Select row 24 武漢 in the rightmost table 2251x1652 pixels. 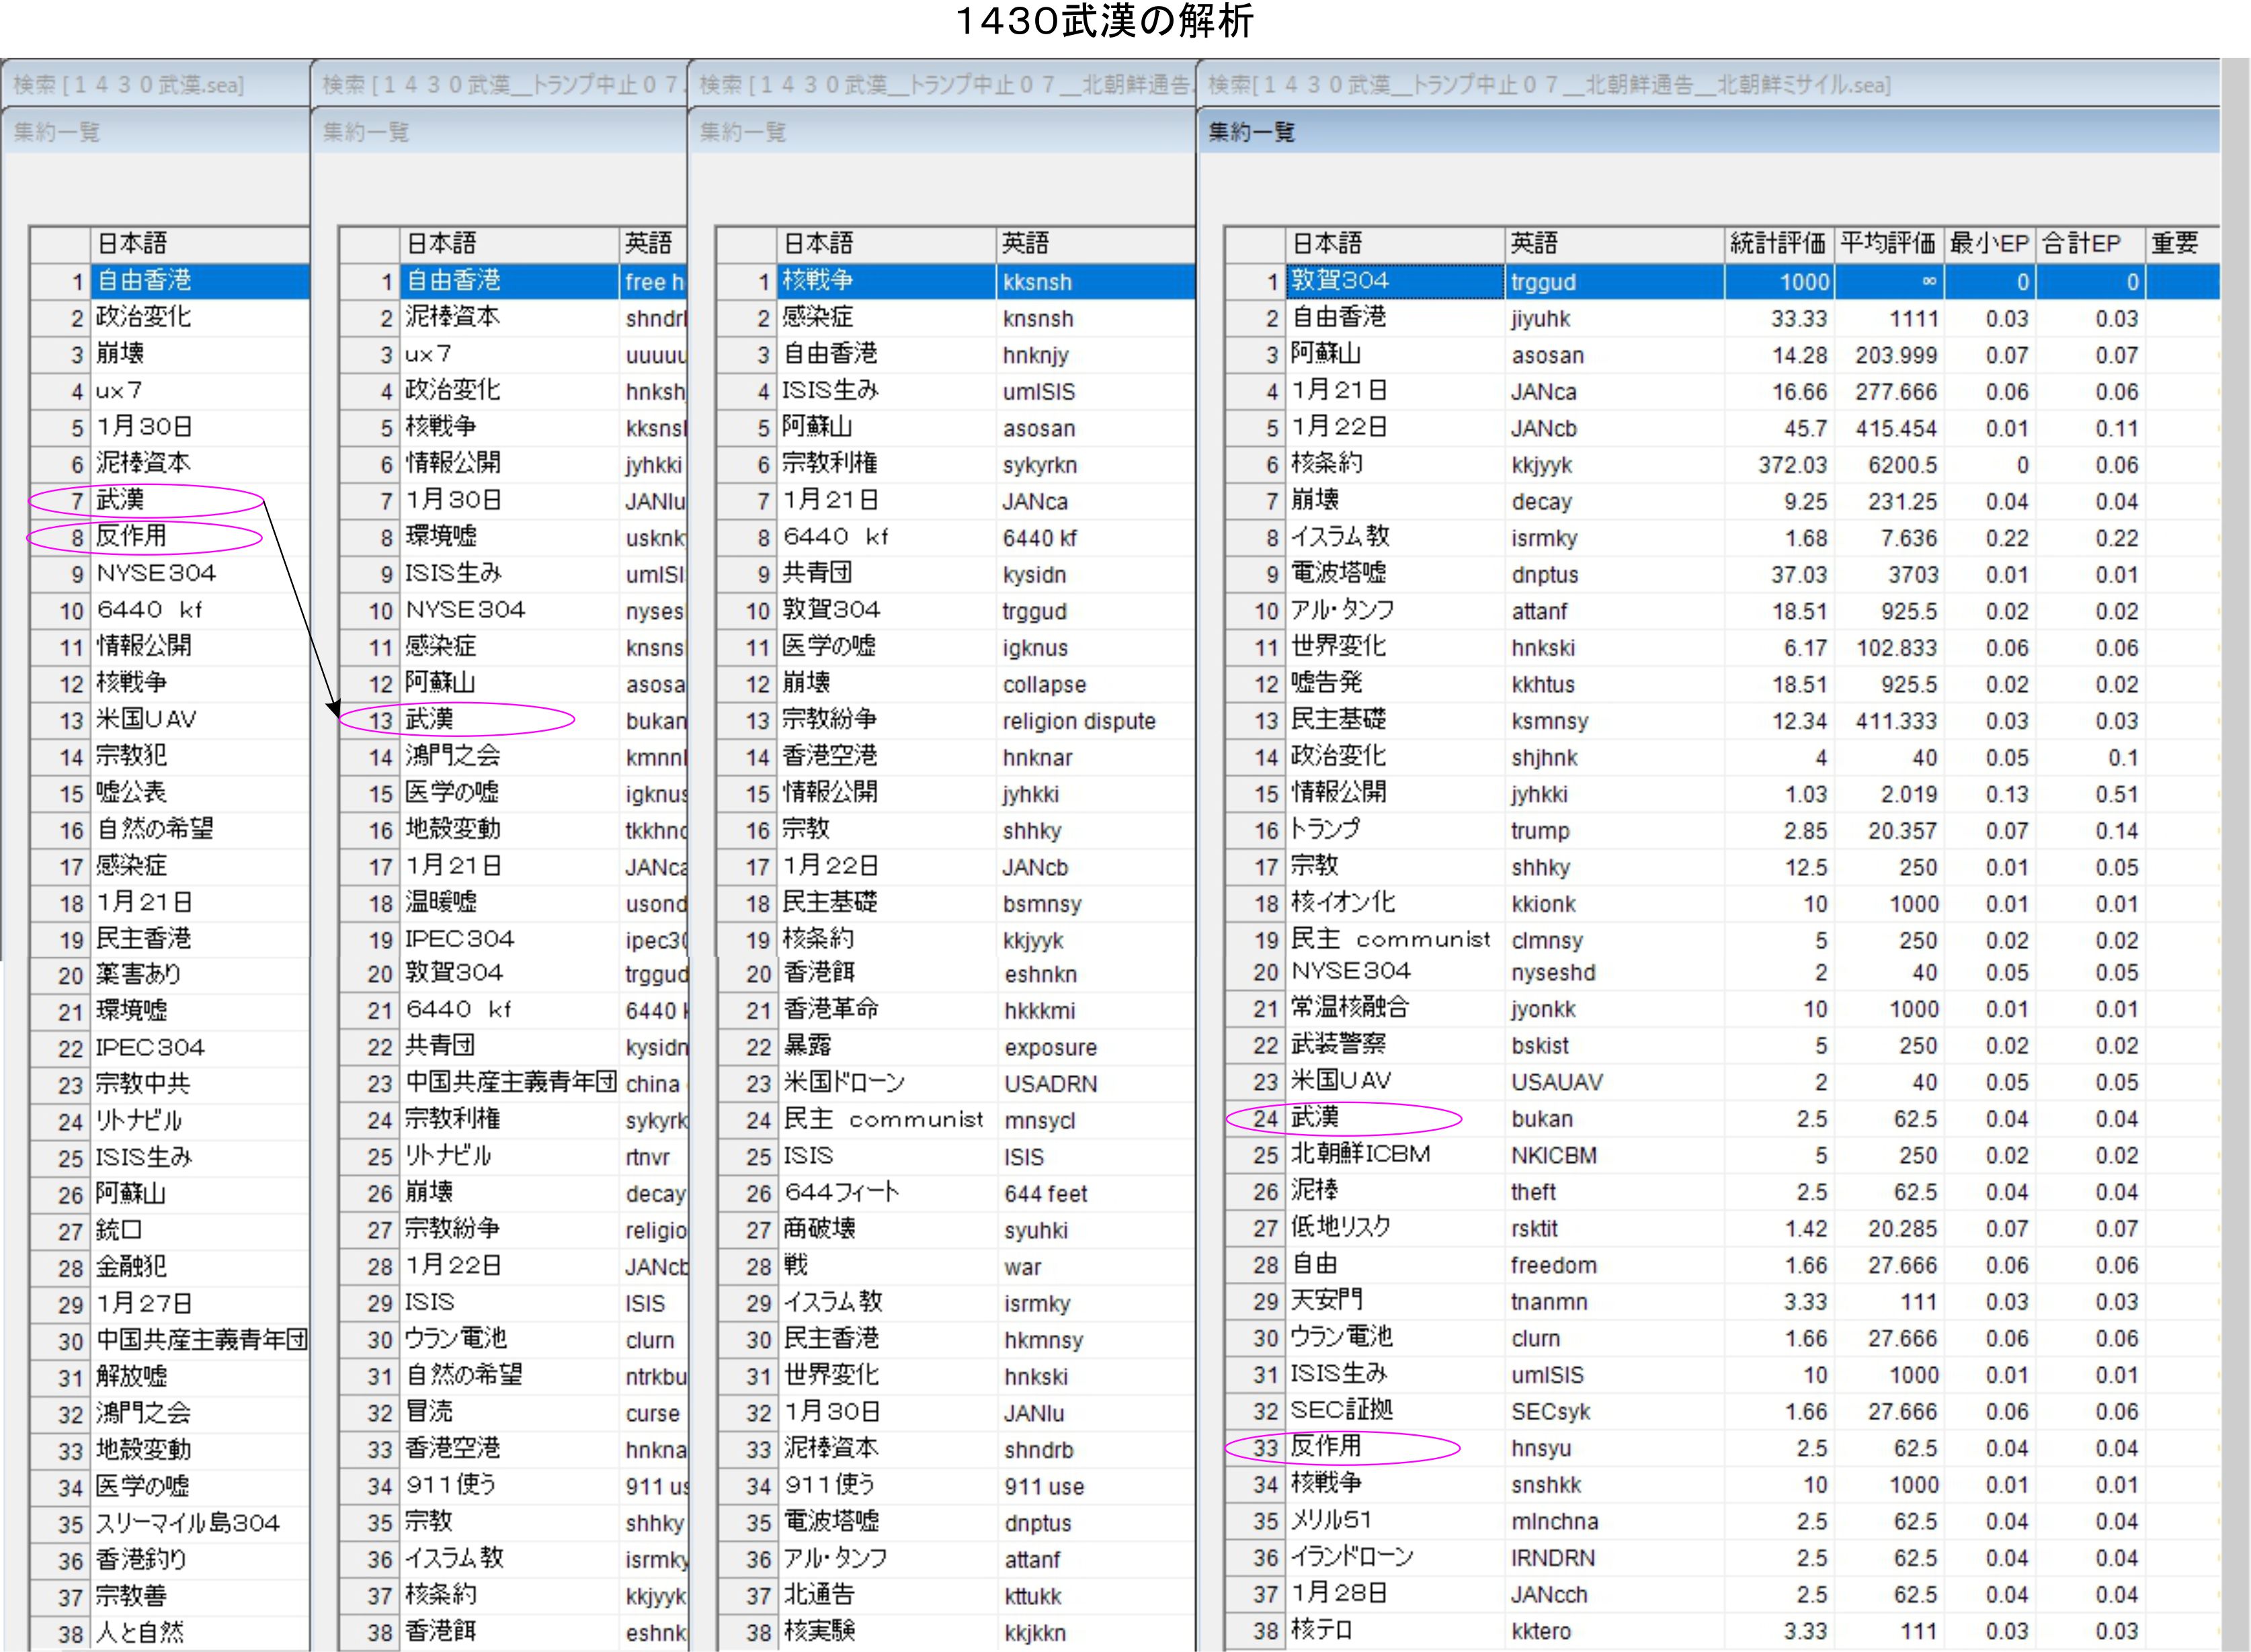point(1315,1117)
